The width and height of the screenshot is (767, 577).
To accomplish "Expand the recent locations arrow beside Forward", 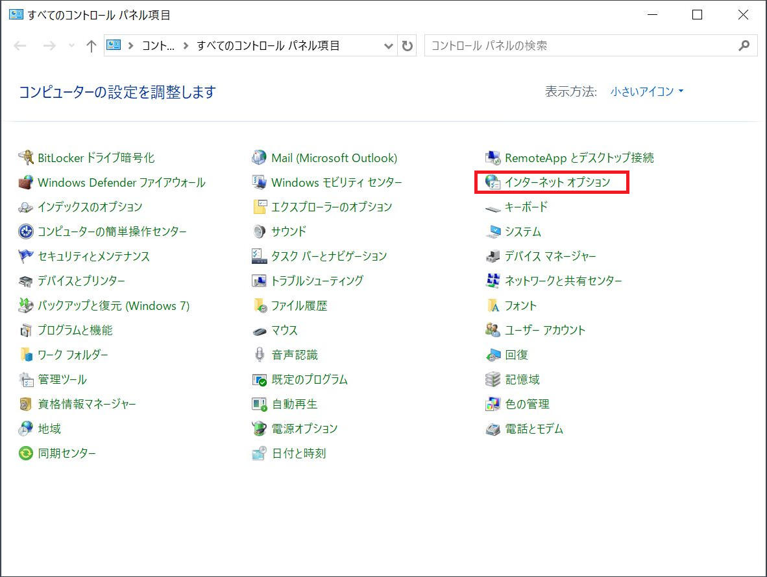I will [x=71, y=46].
